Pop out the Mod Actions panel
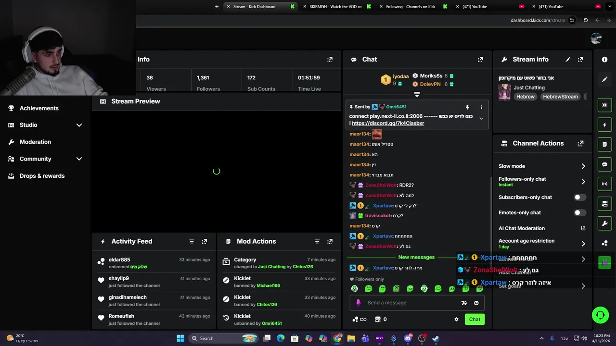This screenshot has width=616, height=346. [330, 241]
